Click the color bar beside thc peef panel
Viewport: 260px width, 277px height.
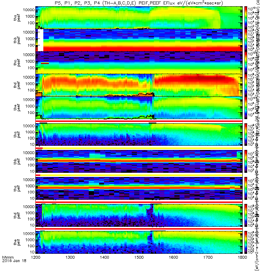point(246,63)
